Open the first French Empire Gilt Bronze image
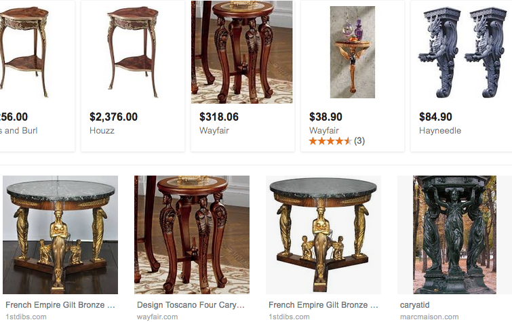 coord(60,235)
